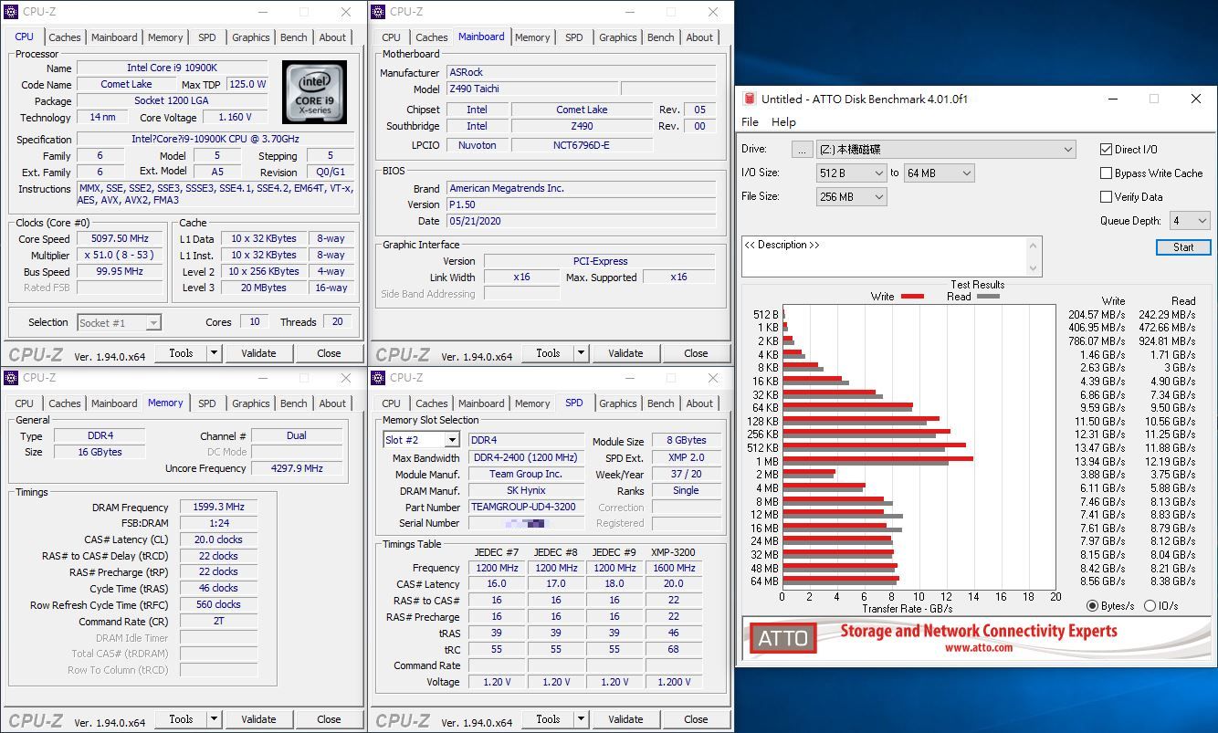Click the CPU-Z icon in the Mainboard window title

379,12
